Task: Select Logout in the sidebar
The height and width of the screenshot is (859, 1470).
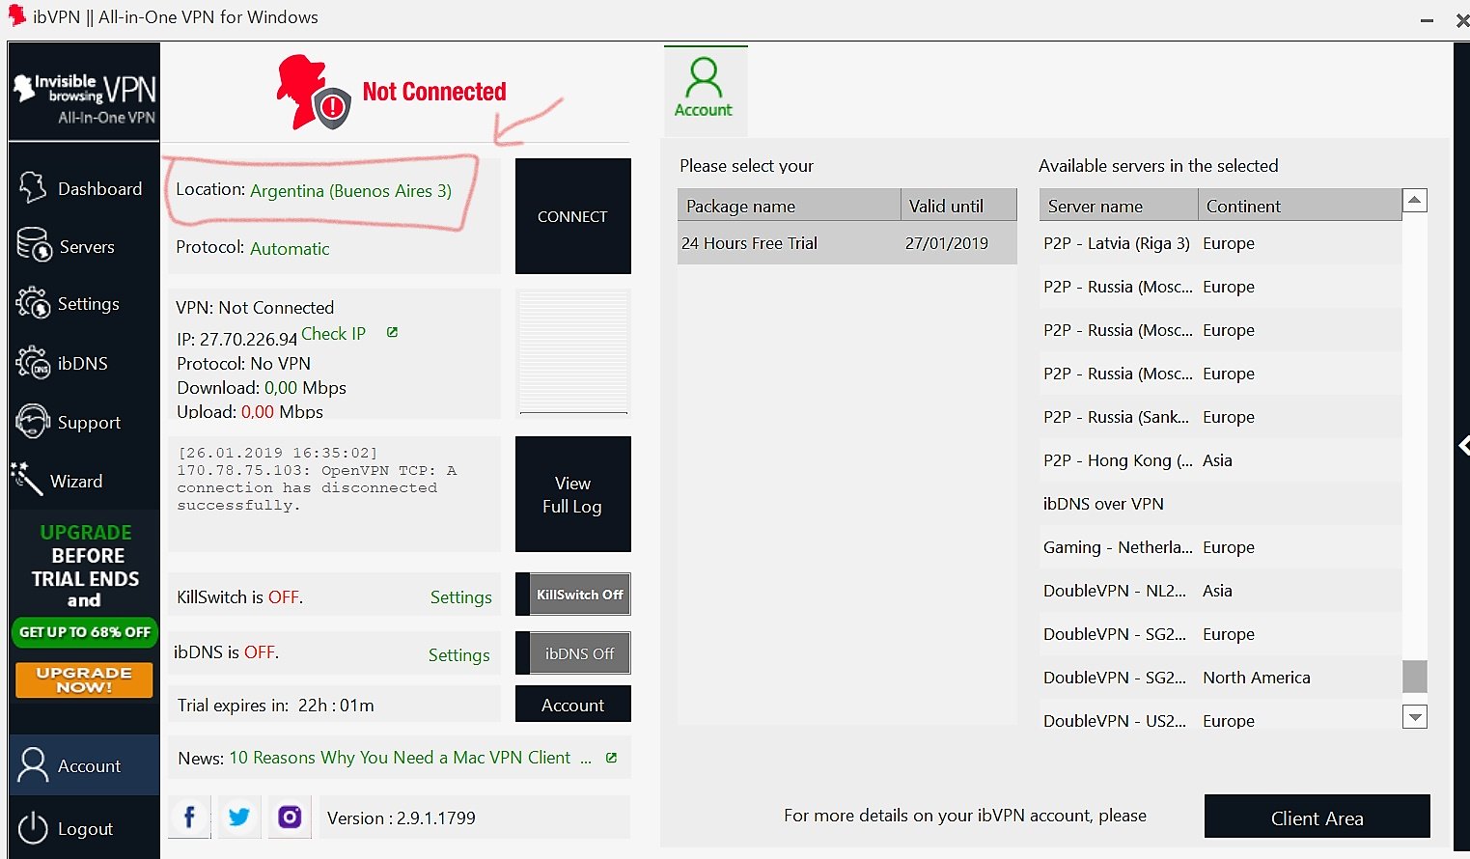Action: (84, 828)
